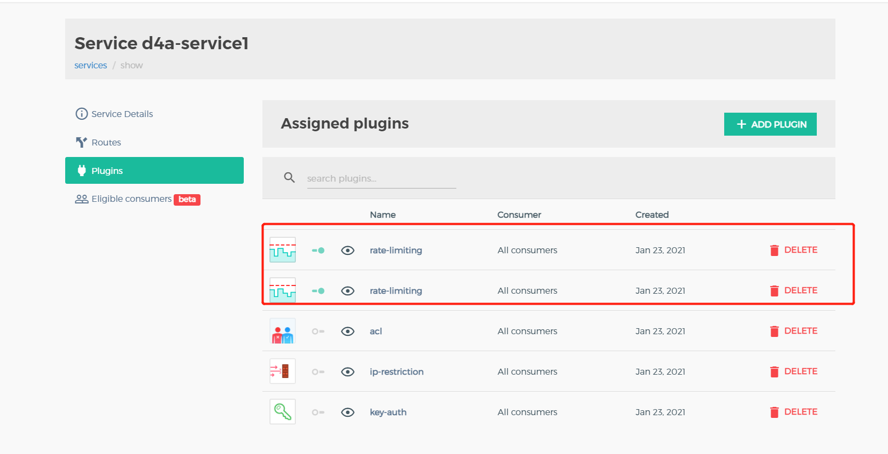Delete the first rate-limiting plugin
The height and width of the screenshot is (454, 888).
(794, 250)
